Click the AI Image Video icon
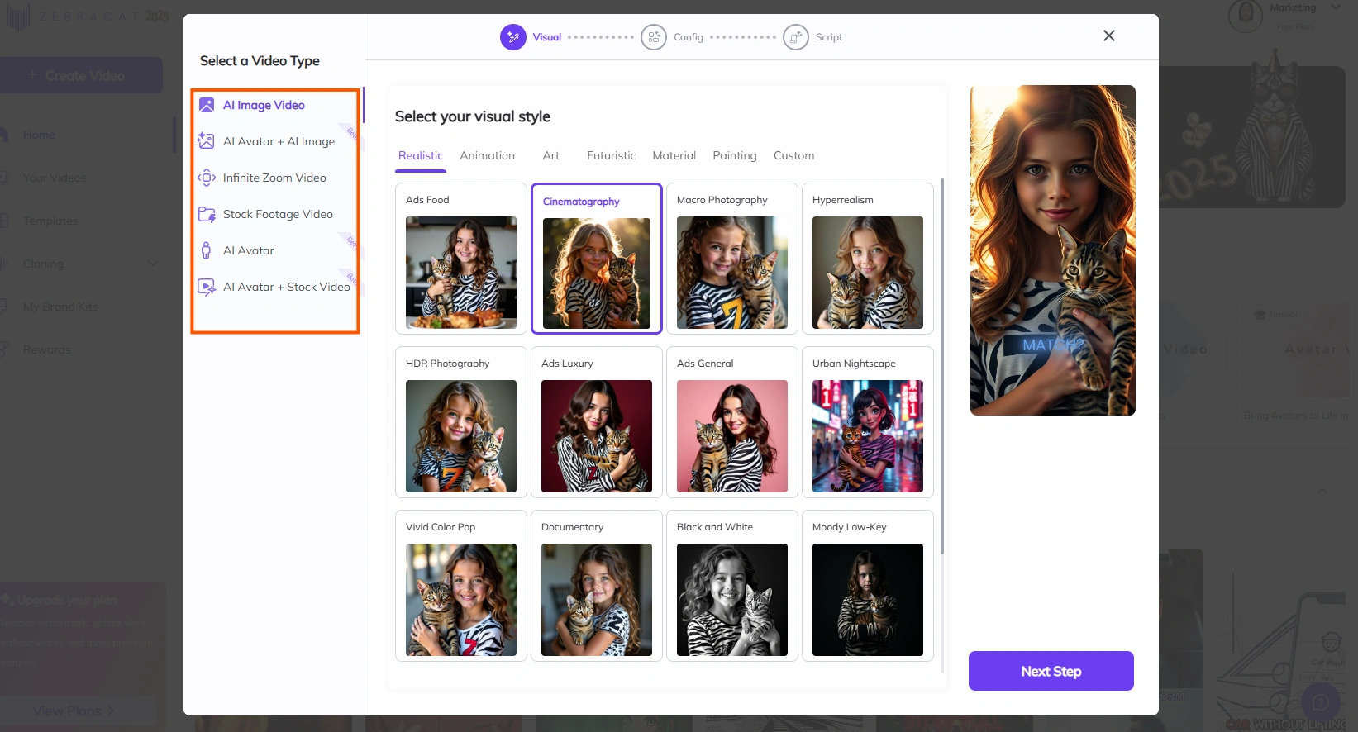Screen dimensions: 1358x732 [x=207, y=105]
